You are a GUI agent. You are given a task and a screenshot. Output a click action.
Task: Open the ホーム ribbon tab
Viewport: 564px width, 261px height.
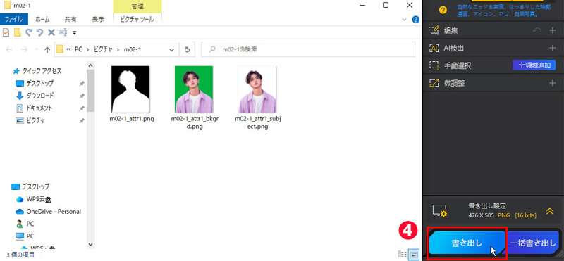[x=42, y=20]
